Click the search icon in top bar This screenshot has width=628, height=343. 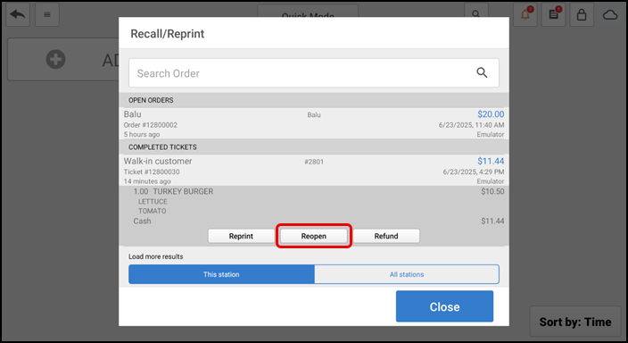click(x=475, y=13)
